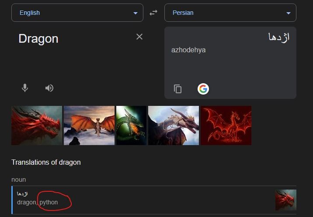Open the horned grey dragon image
The image size is (313, 217).
174,125
